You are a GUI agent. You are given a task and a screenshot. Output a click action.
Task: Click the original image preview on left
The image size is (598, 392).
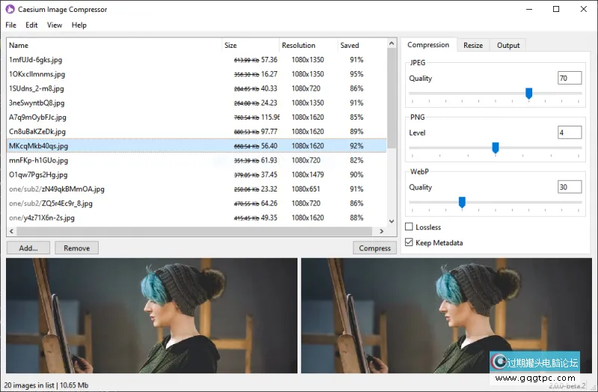click(152, 315)
